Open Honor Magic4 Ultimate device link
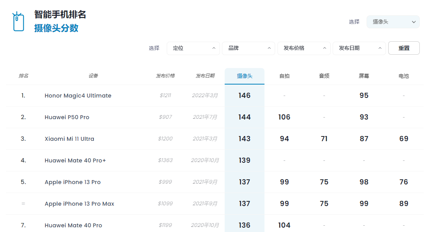 pyautogui.click(x=78, y=96)
